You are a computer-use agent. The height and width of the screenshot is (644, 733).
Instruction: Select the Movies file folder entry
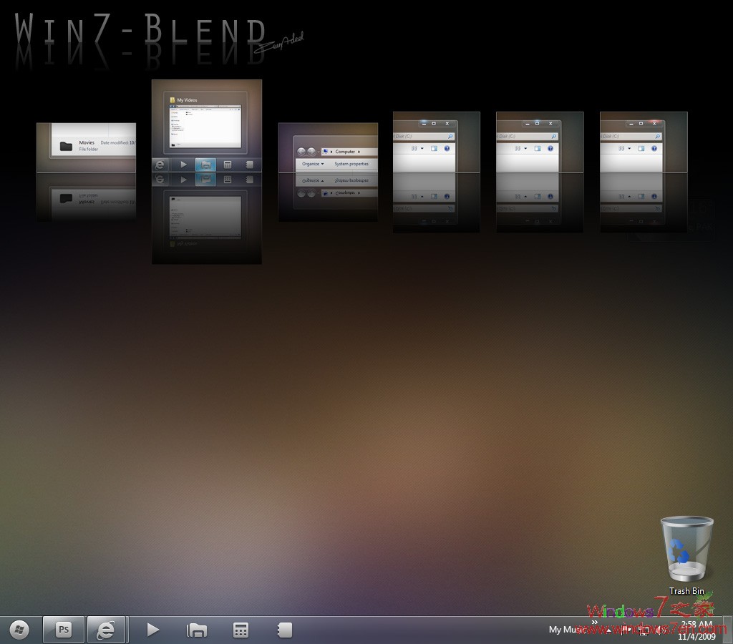point(86,142)
